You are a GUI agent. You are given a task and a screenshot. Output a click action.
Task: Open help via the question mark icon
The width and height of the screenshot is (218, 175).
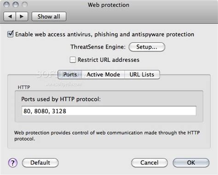pos(13,163)
